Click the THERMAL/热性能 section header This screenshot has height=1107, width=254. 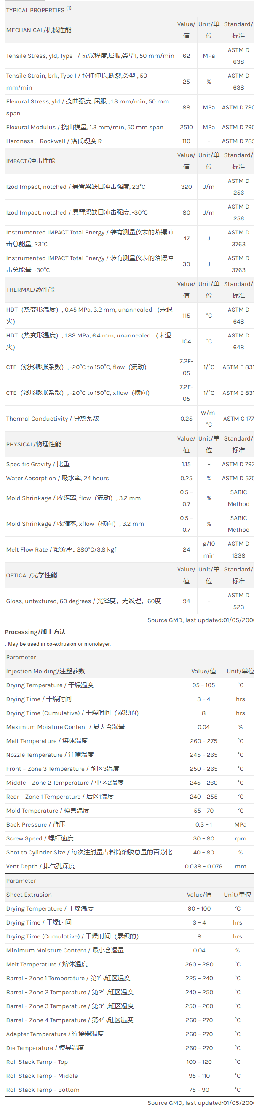click(x=30, y=290)
